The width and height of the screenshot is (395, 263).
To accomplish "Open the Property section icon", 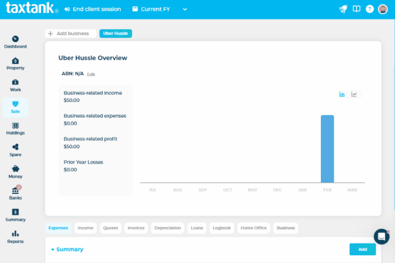I will (x=15, y=61).
